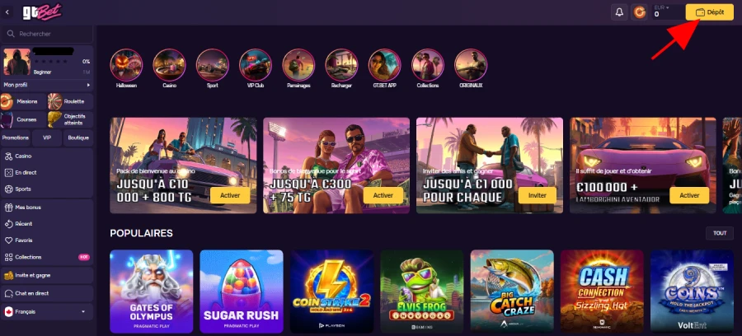Open the Gates of Olympus game thumbnail

pyautogui.click(x=152, y=292)
